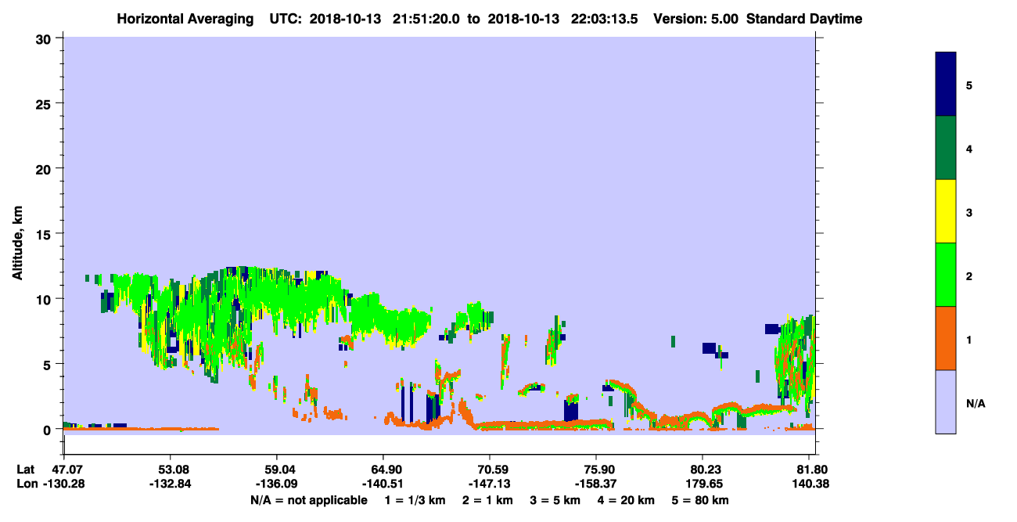
Task: Click the longitude value 179.65
Action: pyautogui.click(x=703, y=484)
